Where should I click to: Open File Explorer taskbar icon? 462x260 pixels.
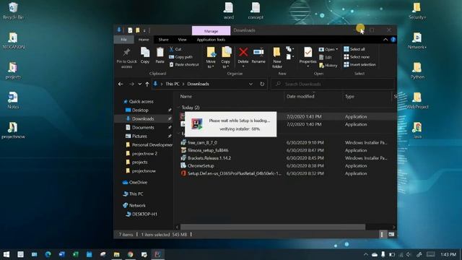point(117,254)
